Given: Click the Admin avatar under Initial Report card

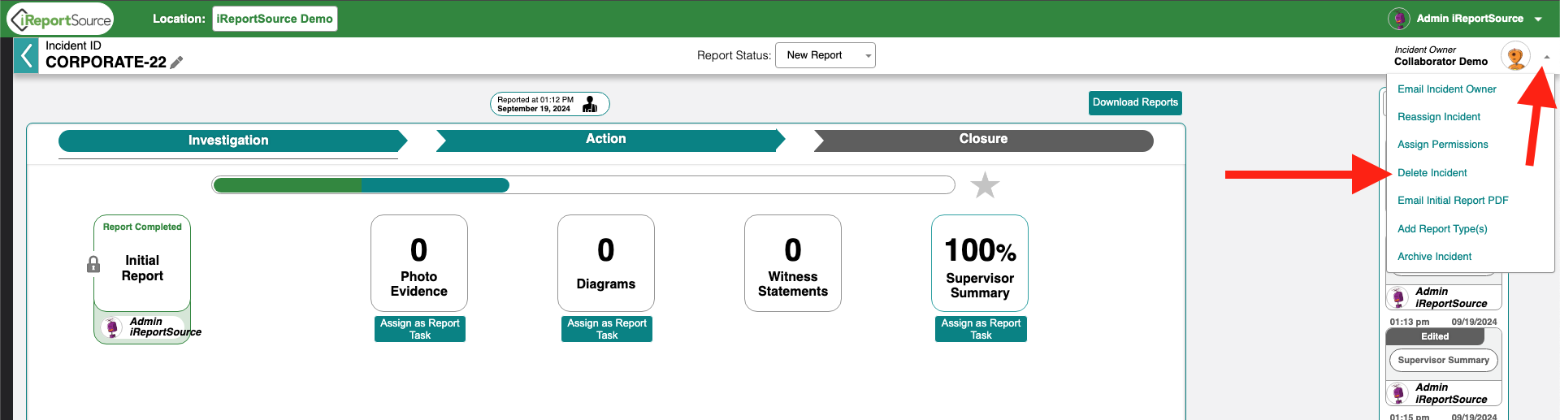Looking at the screenshot, I should 113,327.
